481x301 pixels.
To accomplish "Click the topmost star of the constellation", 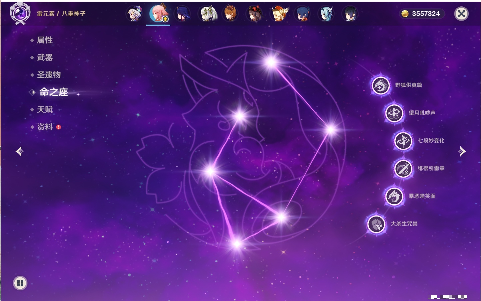I will (x=271, y=62).
